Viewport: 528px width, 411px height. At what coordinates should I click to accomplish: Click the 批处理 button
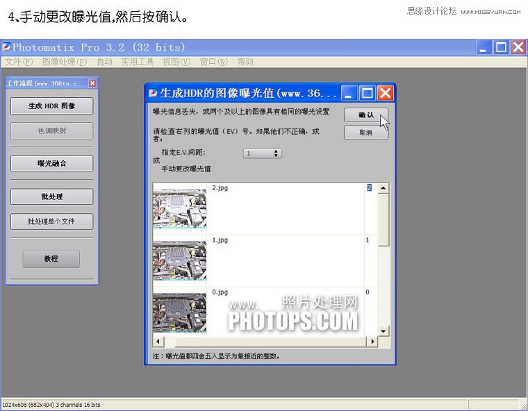pyautogui.click(x=51, y=196)
